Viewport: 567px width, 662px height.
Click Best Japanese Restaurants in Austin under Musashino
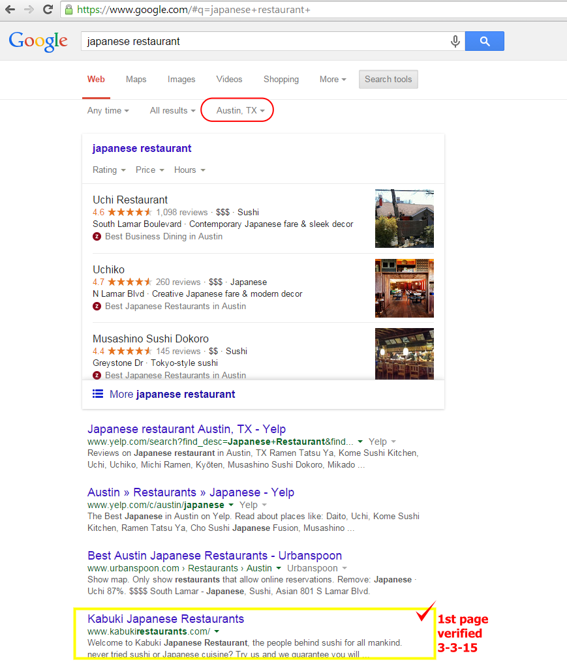176,375
